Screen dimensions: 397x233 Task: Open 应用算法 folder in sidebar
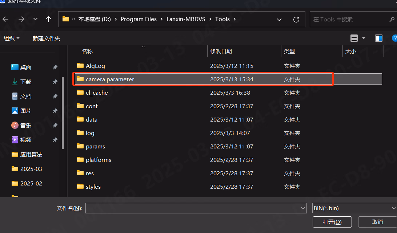point(27,154)
